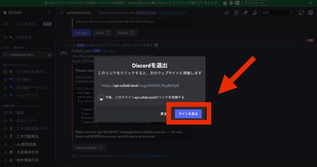Collapse the ロビー（準備中） category
317x167 pixels.
coord(26,48)
